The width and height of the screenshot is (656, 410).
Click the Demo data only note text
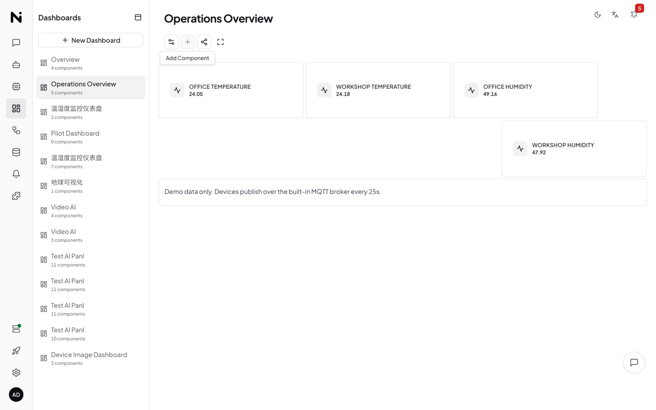click(x=272, y=192)
